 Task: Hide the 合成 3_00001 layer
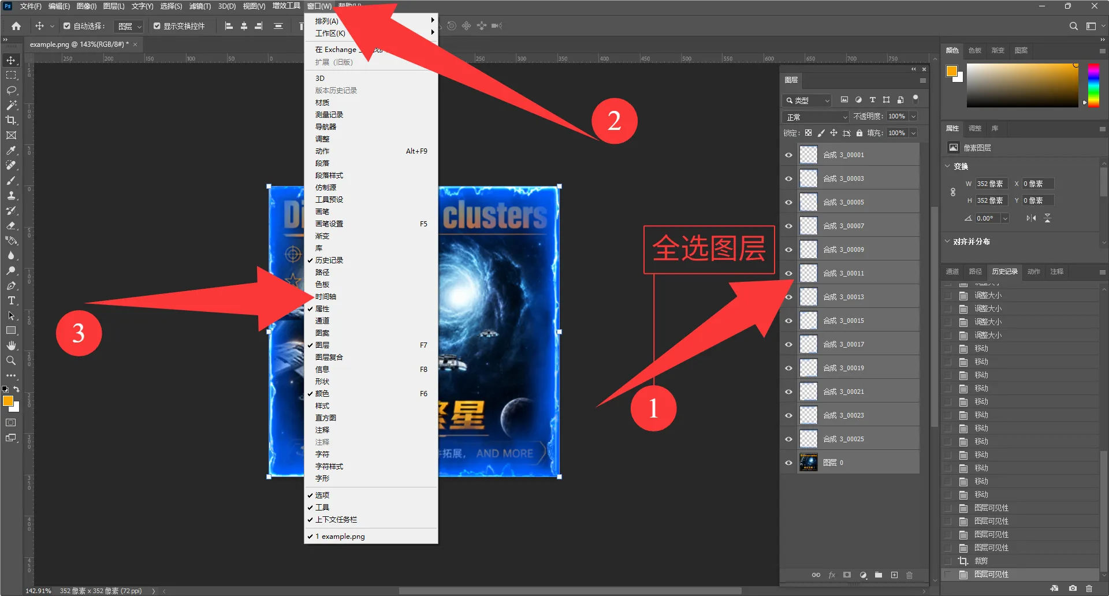(788, 155)
